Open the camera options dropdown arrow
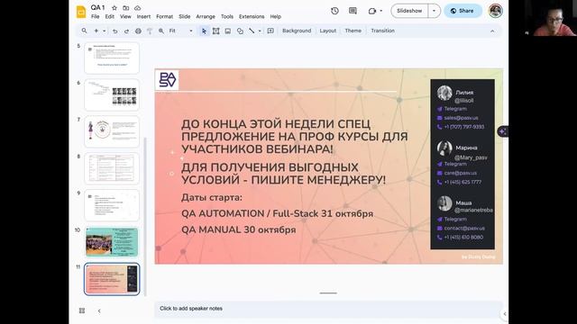 [380, 11]
